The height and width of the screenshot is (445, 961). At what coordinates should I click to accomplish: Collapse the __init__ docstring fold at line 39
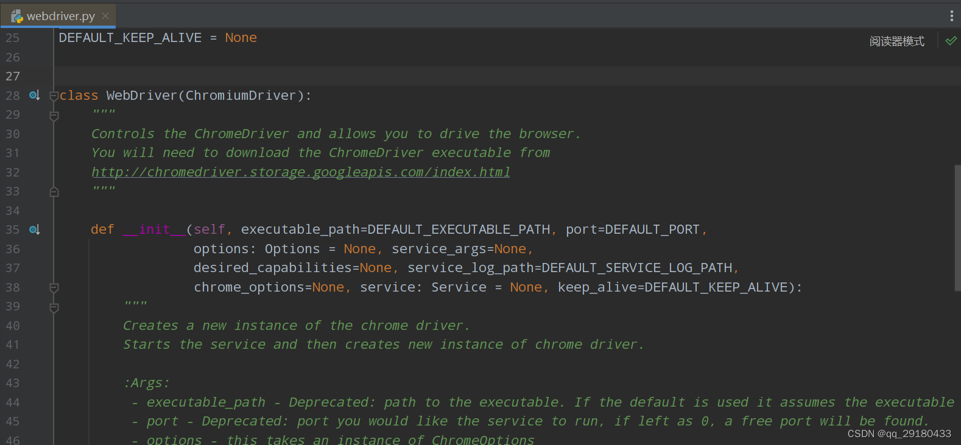pyautogui.click(x=54, y=307)
